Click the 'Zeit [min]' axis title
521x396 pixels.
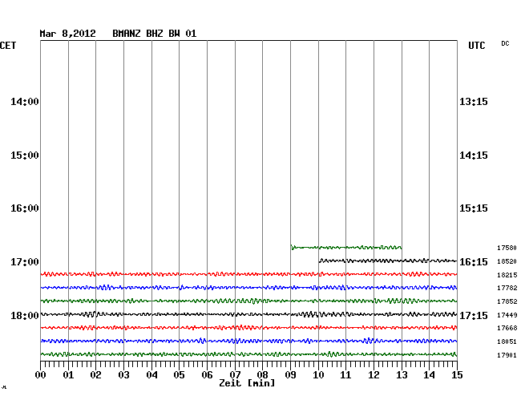pyautogui.click(x=247, y=383)
